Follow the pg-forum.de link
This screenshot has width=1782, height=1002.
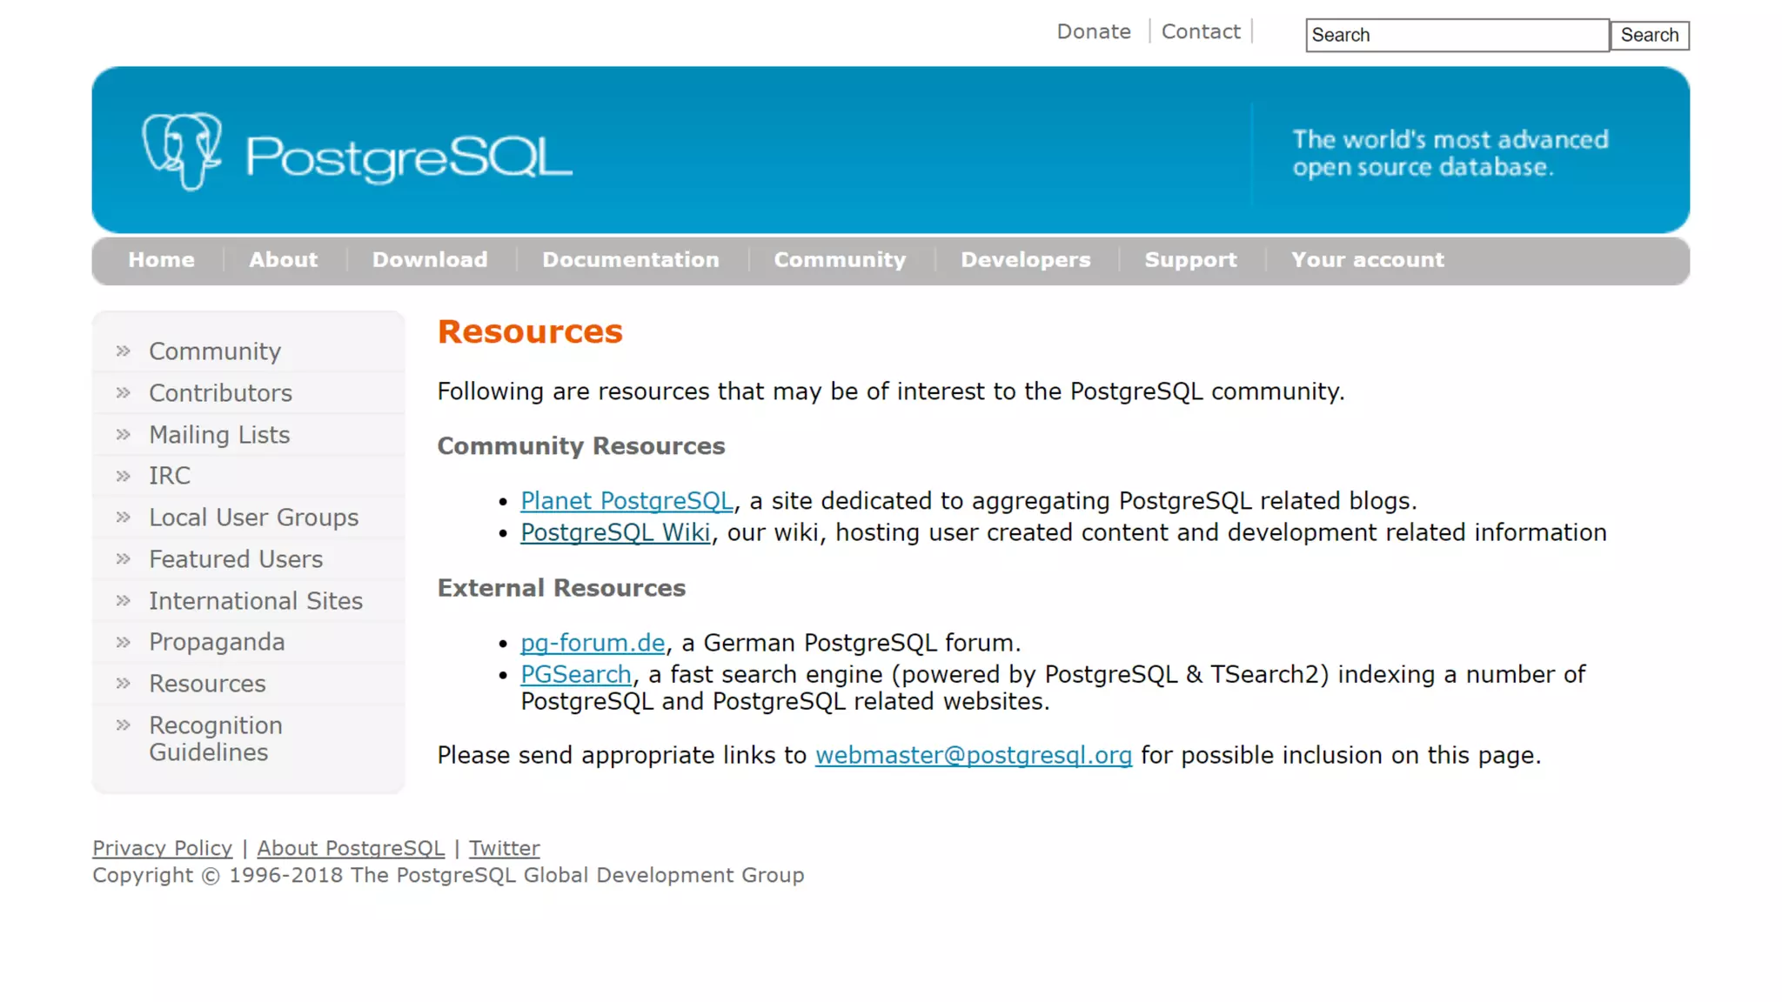point(593,643)
